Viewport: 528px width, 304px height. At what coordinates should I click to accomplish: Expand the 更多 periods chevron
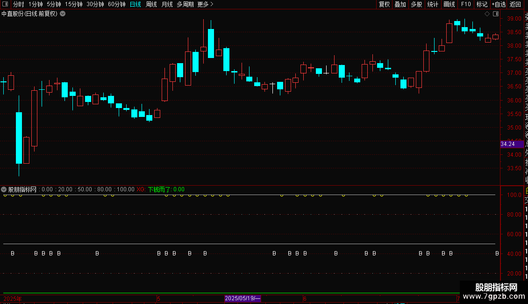click(x=212, y=4)
